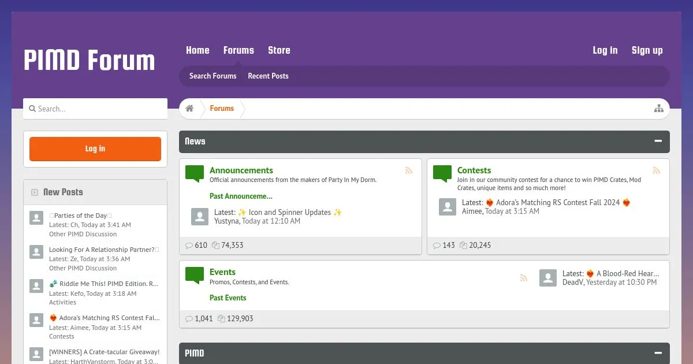The width and height of the screenshot is (693, 364).
Task: Open the Store tab
Action: [x=279, y=50]
